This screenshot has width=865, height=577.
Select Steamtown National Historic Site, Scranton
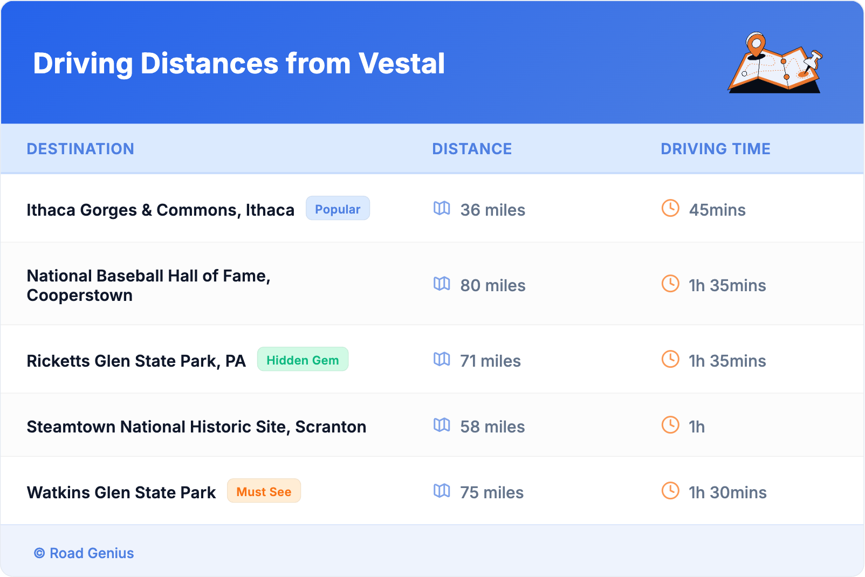[196, 427]
